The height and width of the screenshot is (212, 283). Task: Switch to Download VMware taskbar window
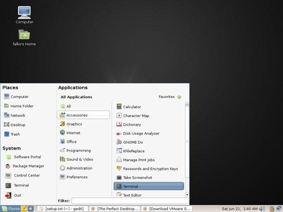(167, 209)
